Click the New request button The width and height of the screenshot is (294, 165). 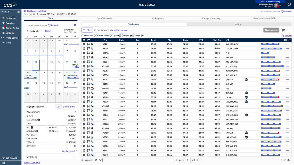point(271,30)
